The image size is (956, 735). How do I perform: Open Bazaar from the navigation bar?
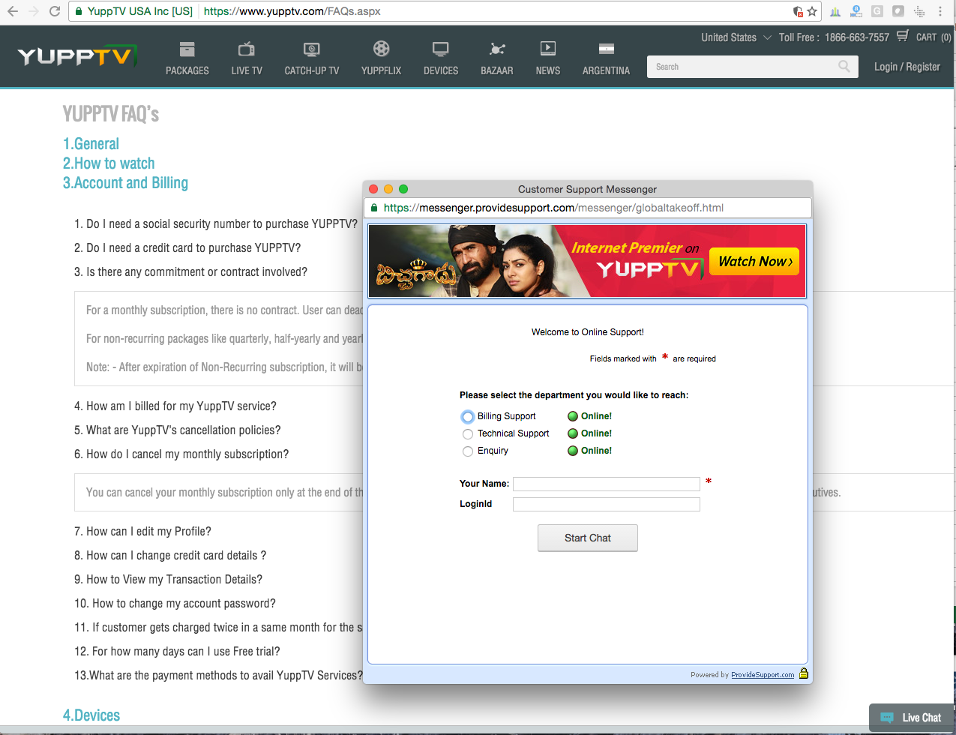click(x=497, y=58)
